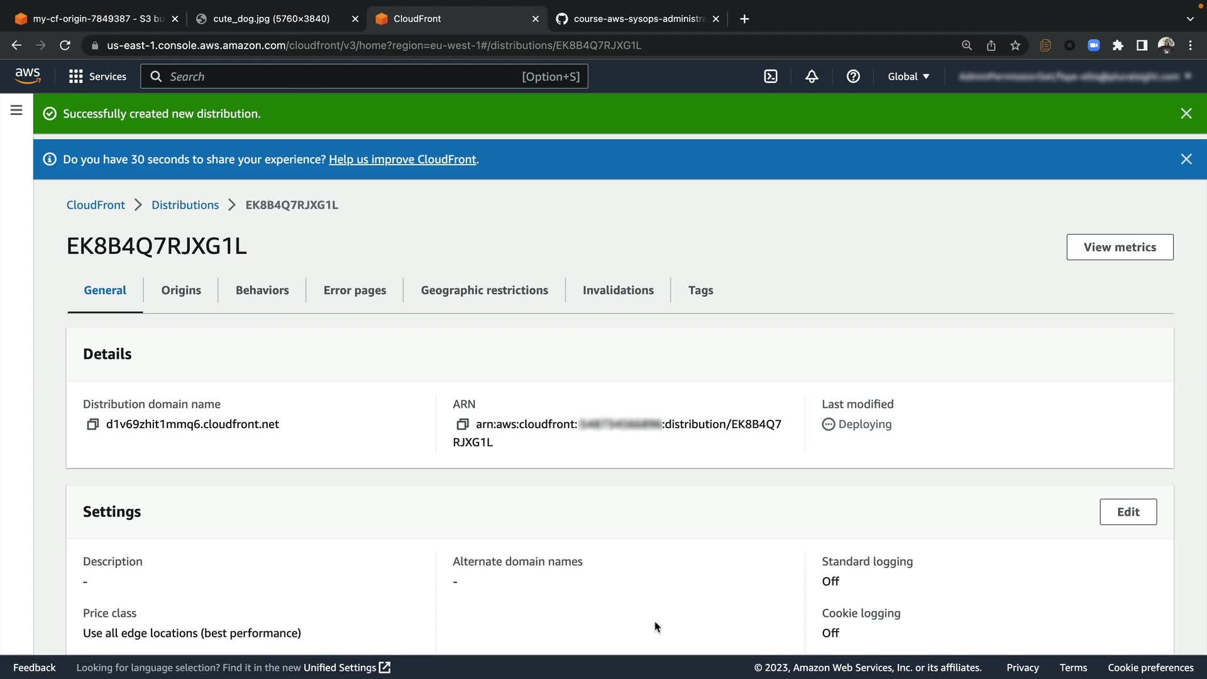Switch to the Invalidations tab
Viewport: 1207px width, 679px height.
pos(618,290)
